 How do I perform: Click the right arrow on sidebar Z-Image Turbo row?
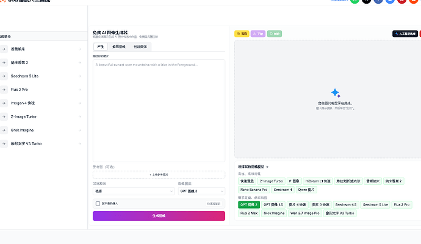(80, 117)
